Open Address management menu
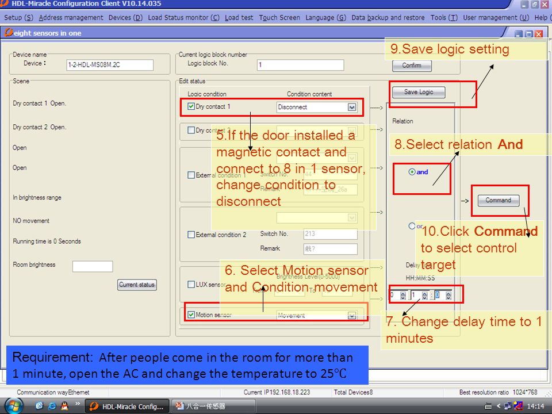Viewport: 552px width, 414px height. (71, 18)
